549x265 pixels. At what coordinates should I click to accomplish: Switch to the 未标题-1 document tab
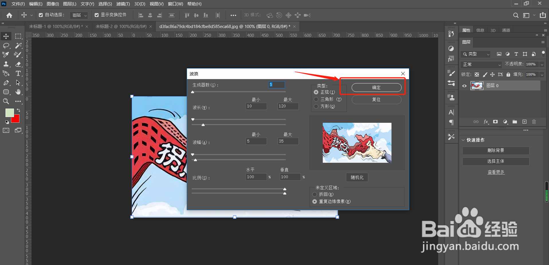point(56,27)
